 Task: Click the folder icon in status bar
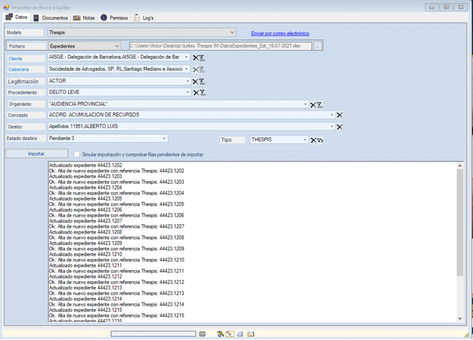click(x=251, y=334)
